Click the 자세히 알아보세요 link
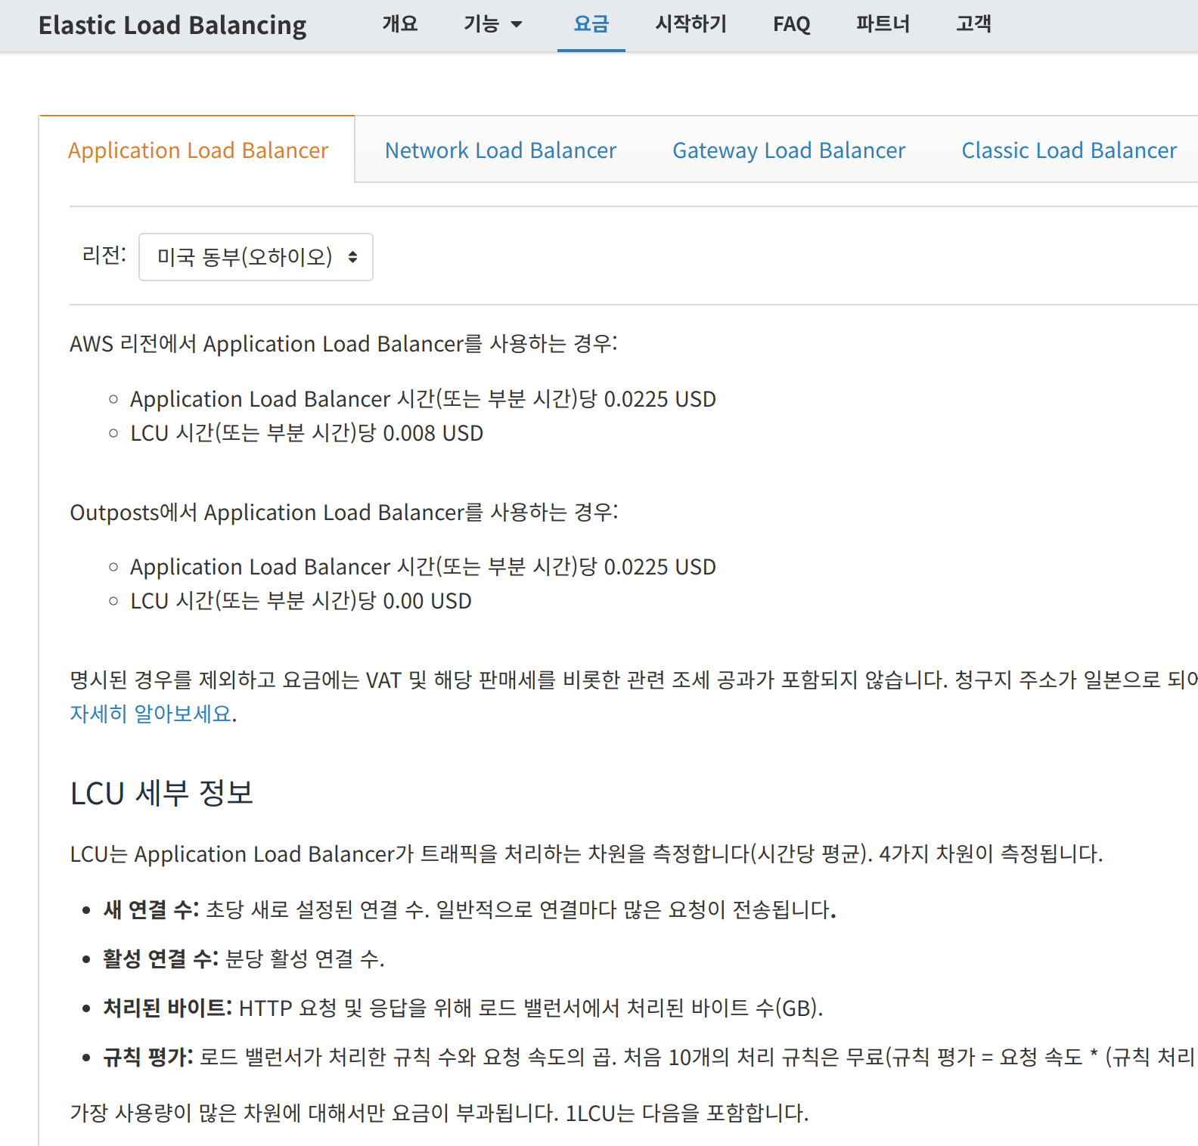Image resolution: width=1198 pixels, height=1146 pixels. 151,714
